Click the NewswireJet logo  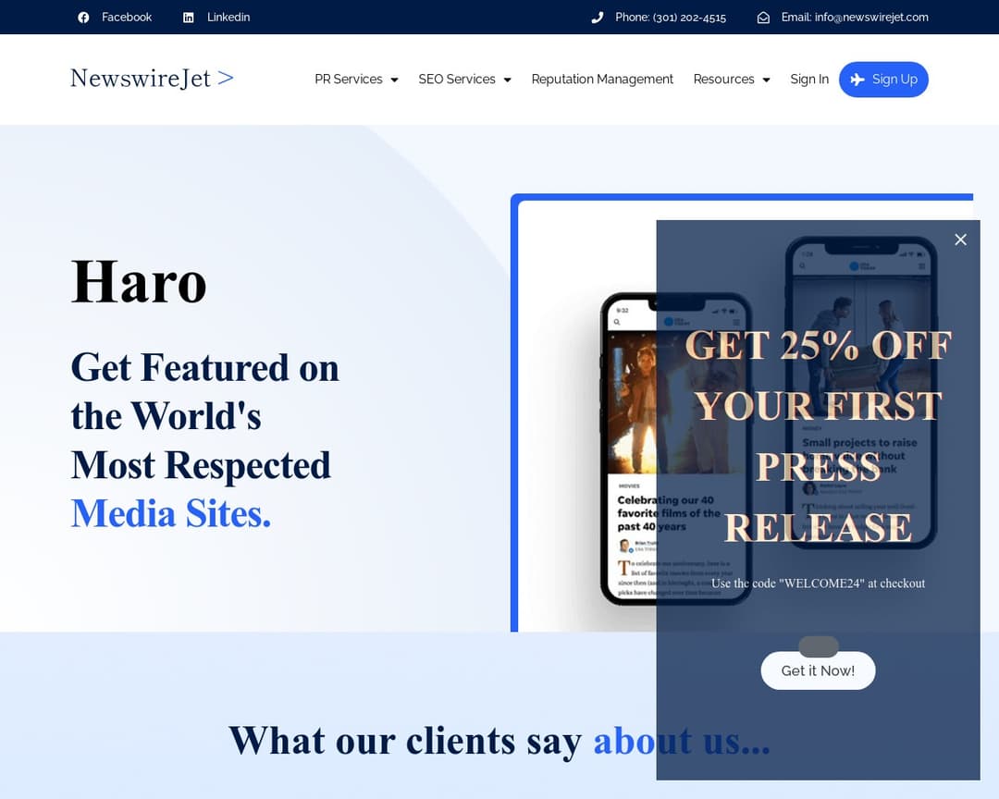(152, 79)
